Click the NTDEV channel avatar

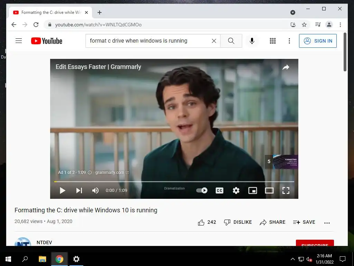pyautogui.click(x=23, y=241)
